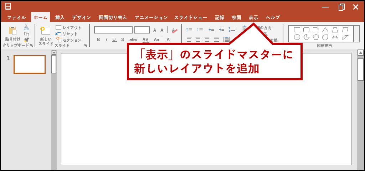This screenshot has height=171, width=365.
Task: Toggle strikethrough abc formatting
Action: (x=133, y=40)
